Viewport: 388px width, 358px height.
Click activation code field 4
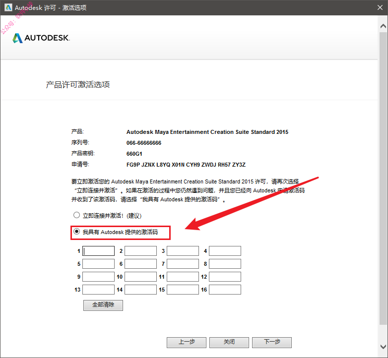[225, 251]
